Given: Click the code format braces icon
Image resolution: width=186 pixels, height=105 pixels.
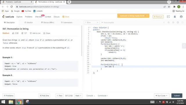Looking at the screenshot, I should (x=169, y=22).
